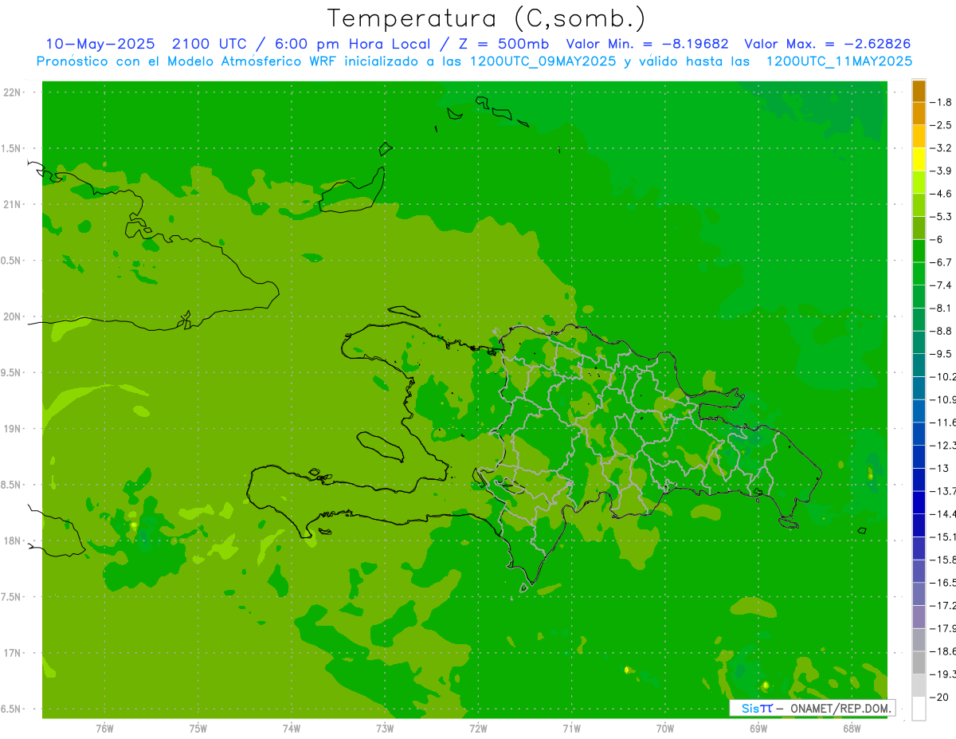Click the '22N' latitude axis label
This screenshot has height=739, width=956.
tap(13, 92)
